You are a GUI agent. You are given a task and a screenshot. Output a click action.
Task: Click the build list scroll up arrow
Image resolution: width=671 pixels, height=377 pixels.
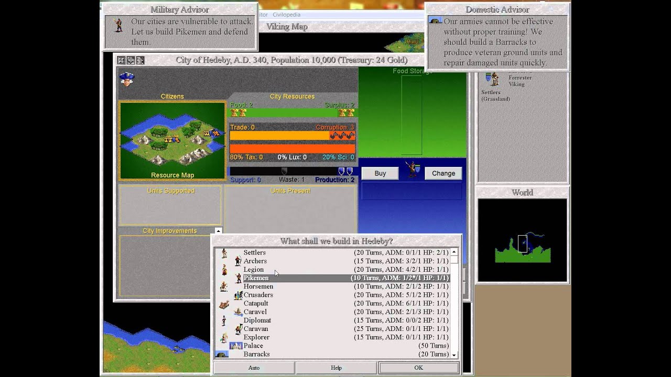point(454,252)
